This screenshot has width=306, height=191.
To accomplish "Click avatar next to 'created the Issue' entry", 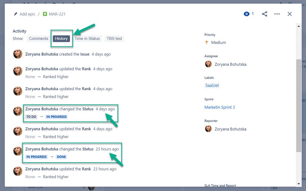I will pos(18,54).
